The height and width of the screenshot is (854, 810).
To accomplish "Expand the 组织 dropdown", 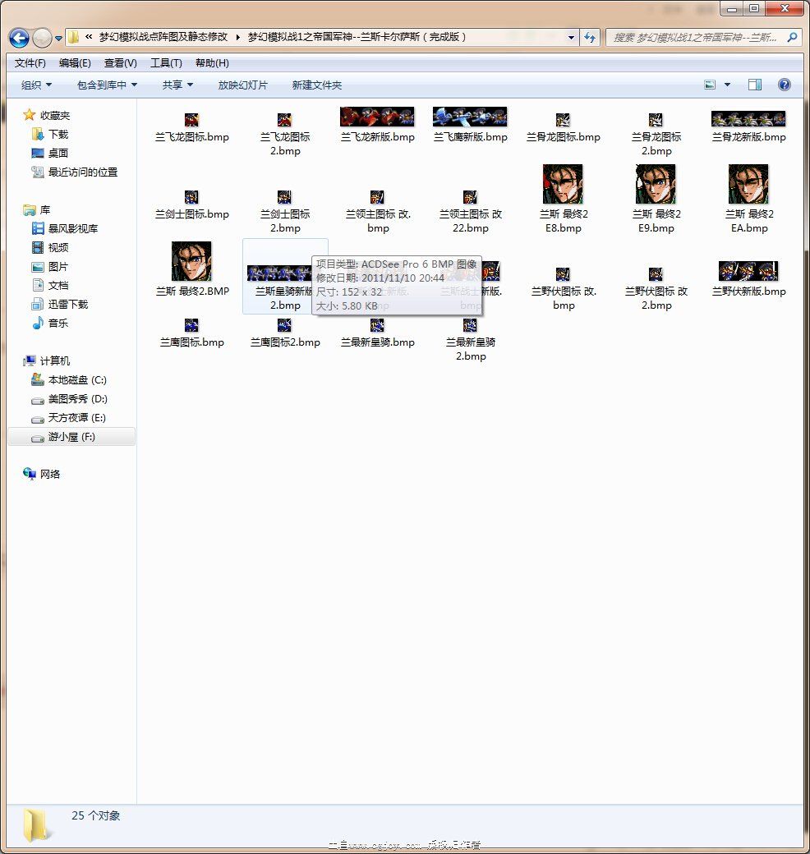I will [x=36, y=85].
